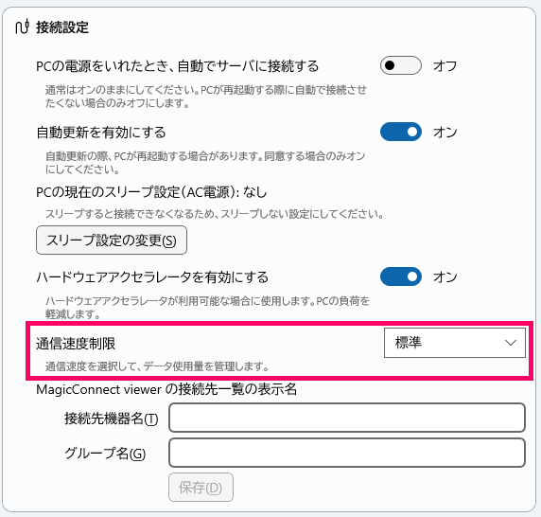
Task: Focus the 接続先機器名(T) text field
Action: point(347,418)
